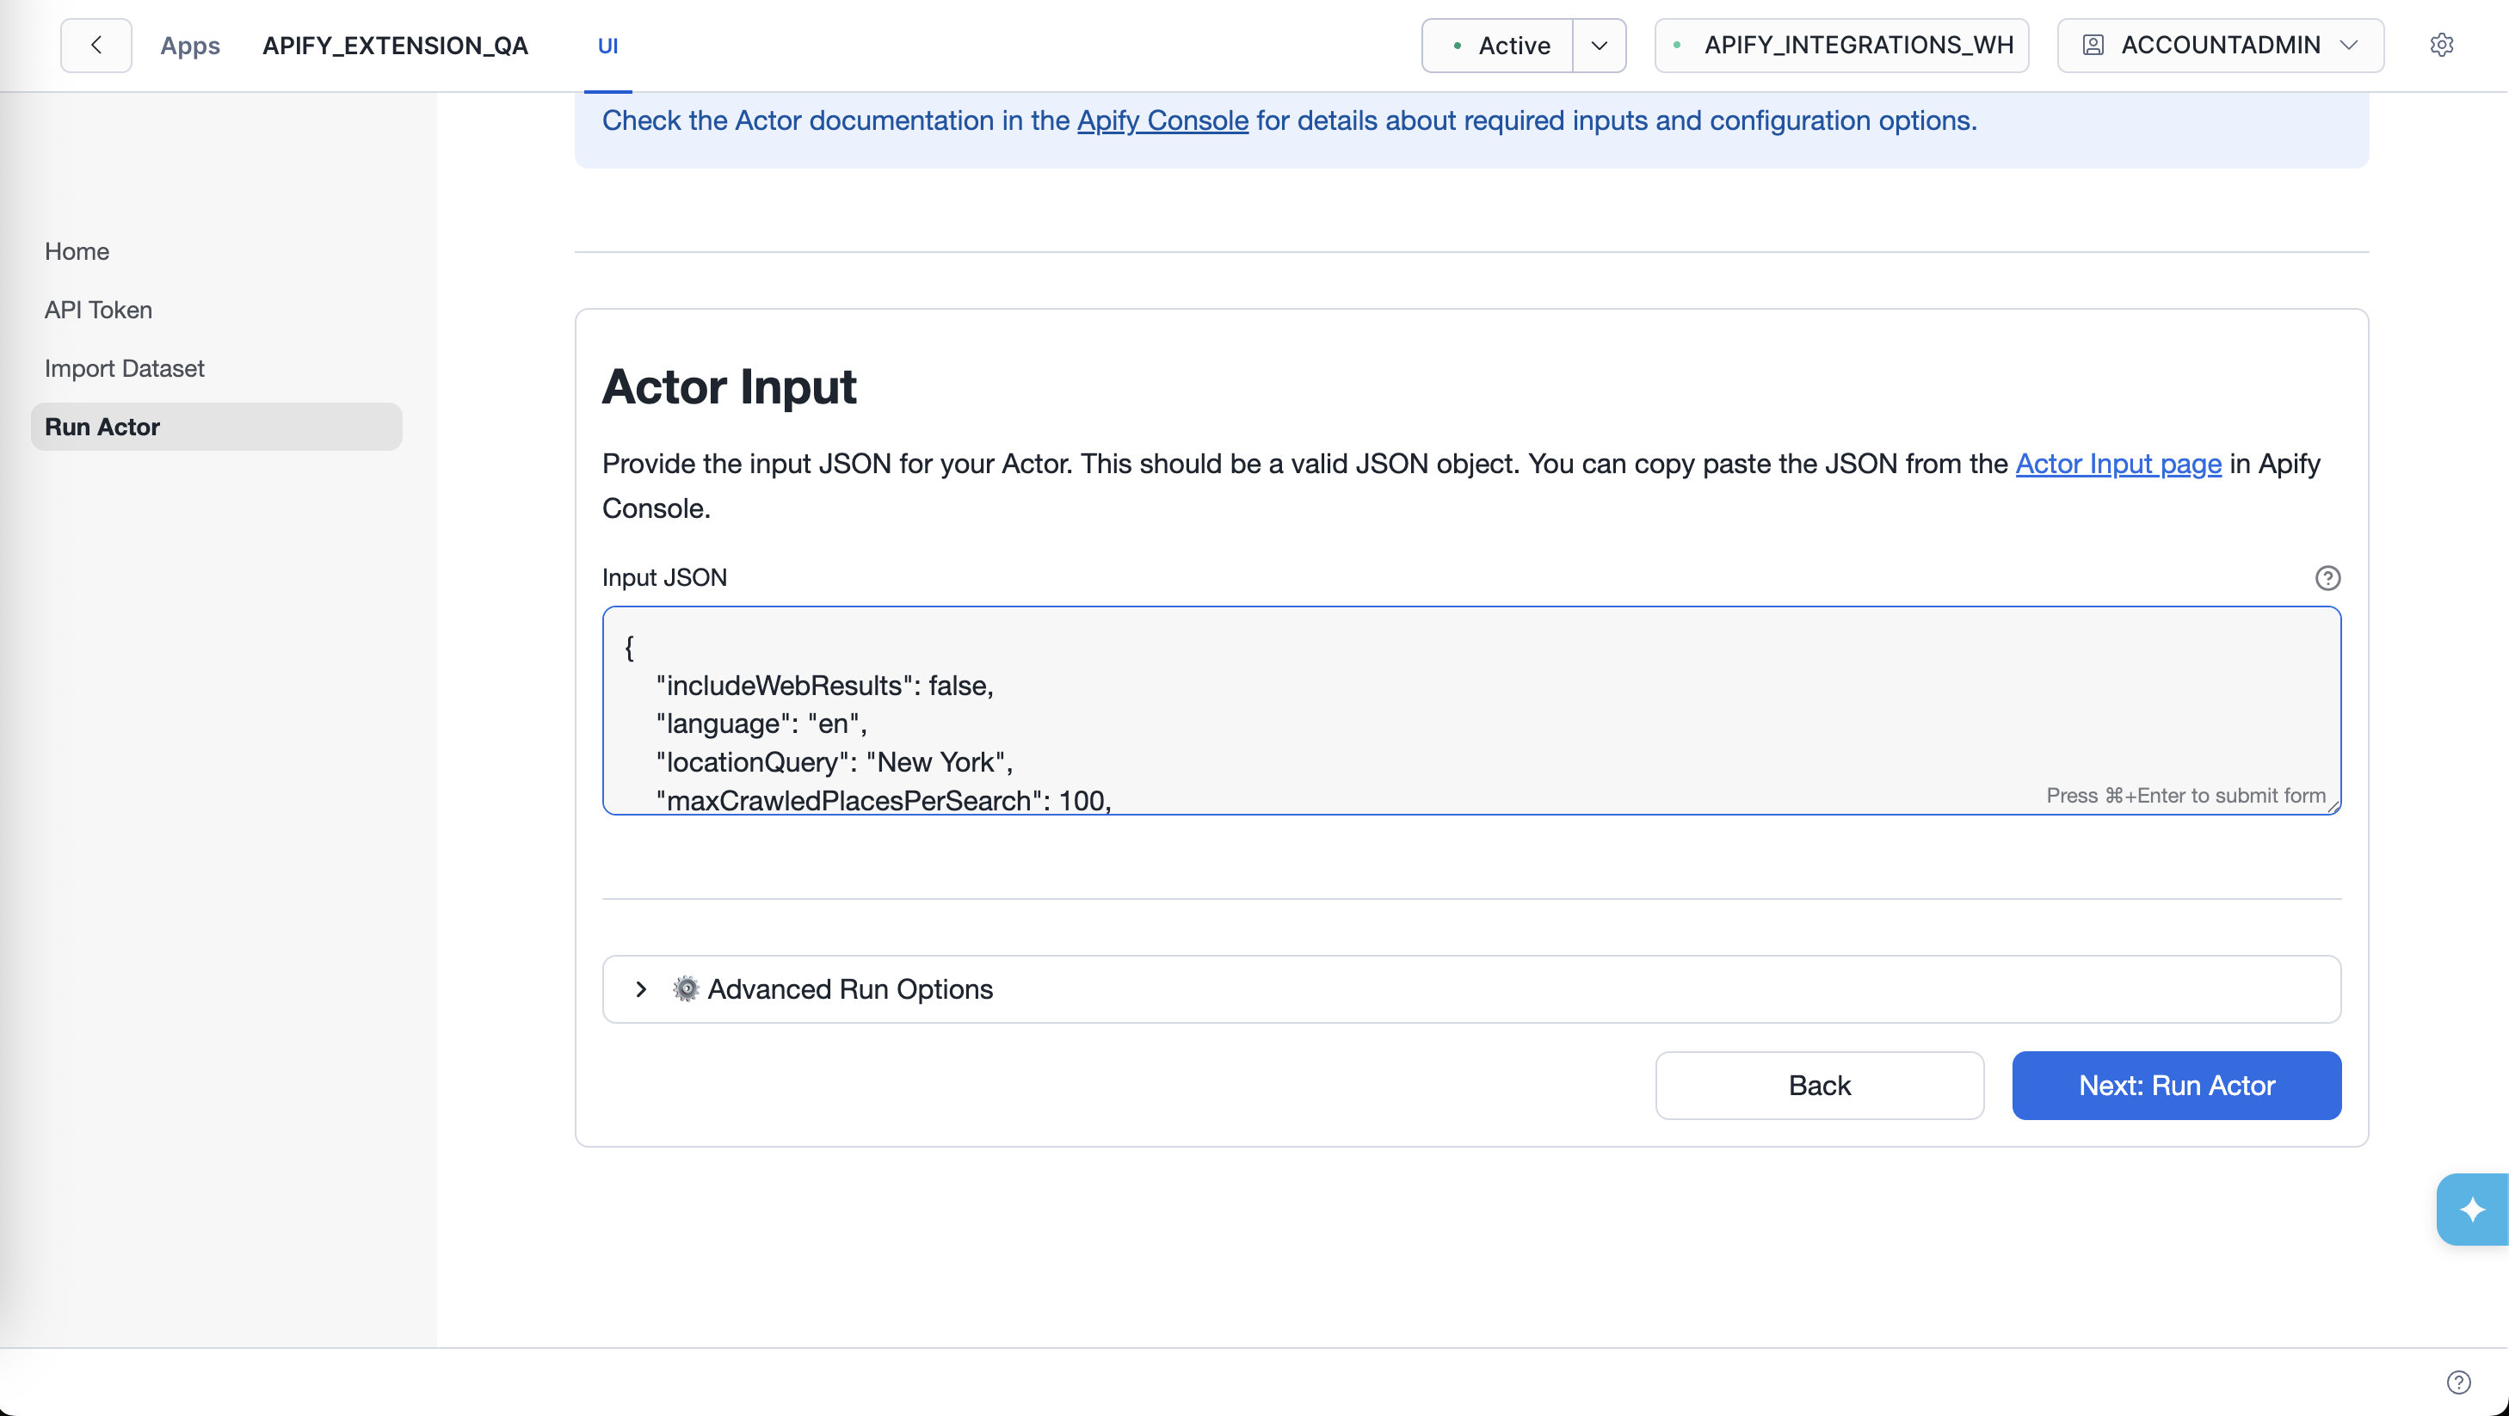Click the Next: Run Actor button
This screenshot has width=2509, height=1416.
[x=2176, y=1085]
